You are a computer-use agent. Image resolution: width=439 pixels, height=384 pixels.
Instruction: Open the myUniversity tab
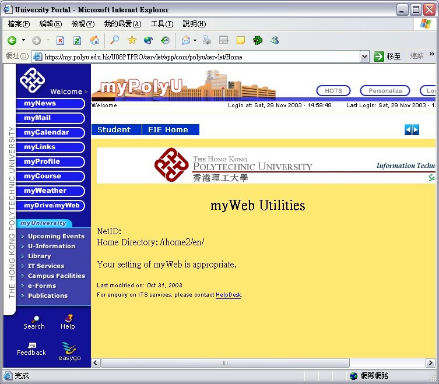click(44, 223)
